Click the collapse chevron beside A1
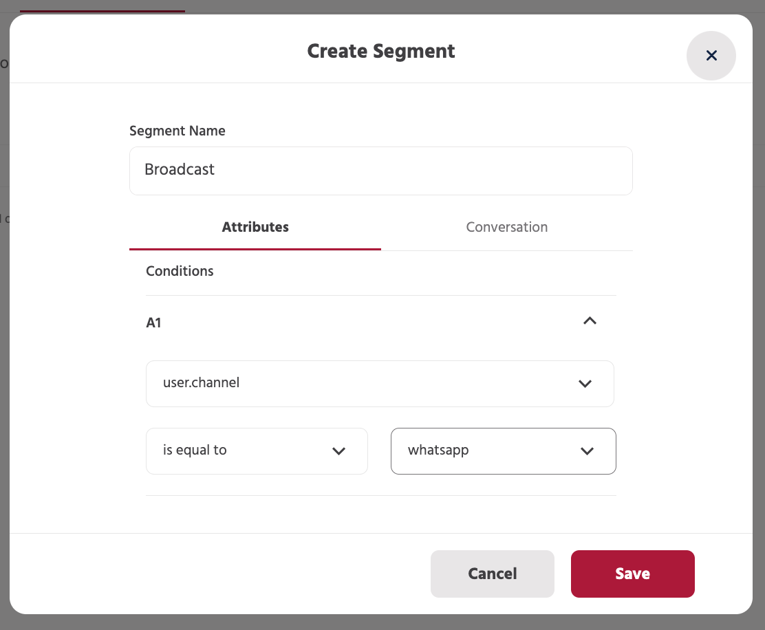Viewport: 765px width, 630px height. tap(590, 321)
